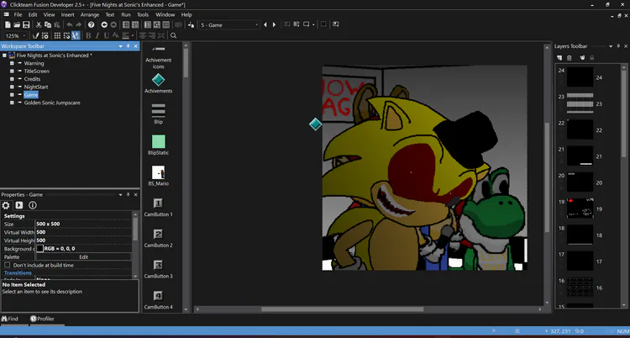Open the Insert menu
The height and width of the screenshot is (338, 630).
click(x=67, y=14)
